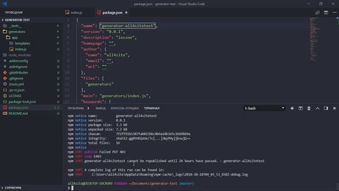Click the "all4site" author name value

click(115, 55)
